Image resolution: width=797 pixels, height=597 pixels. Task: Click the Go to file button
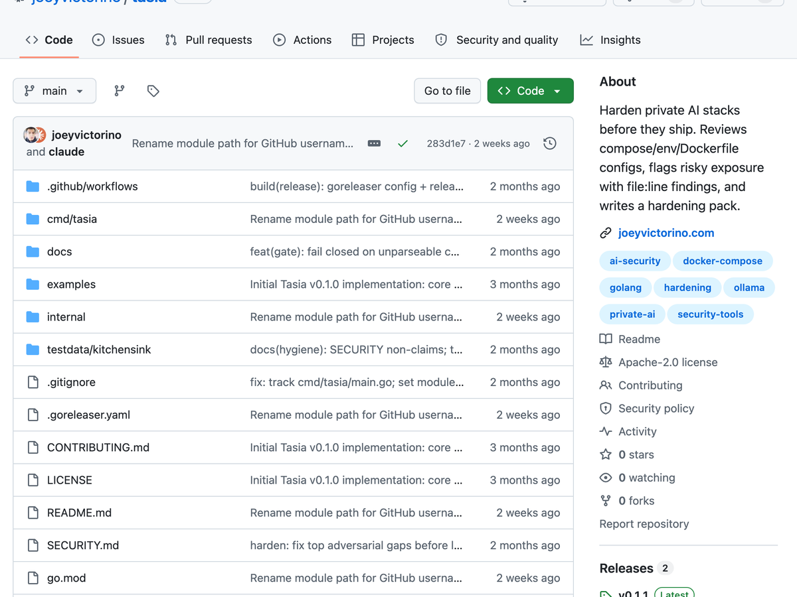[448, 91]
